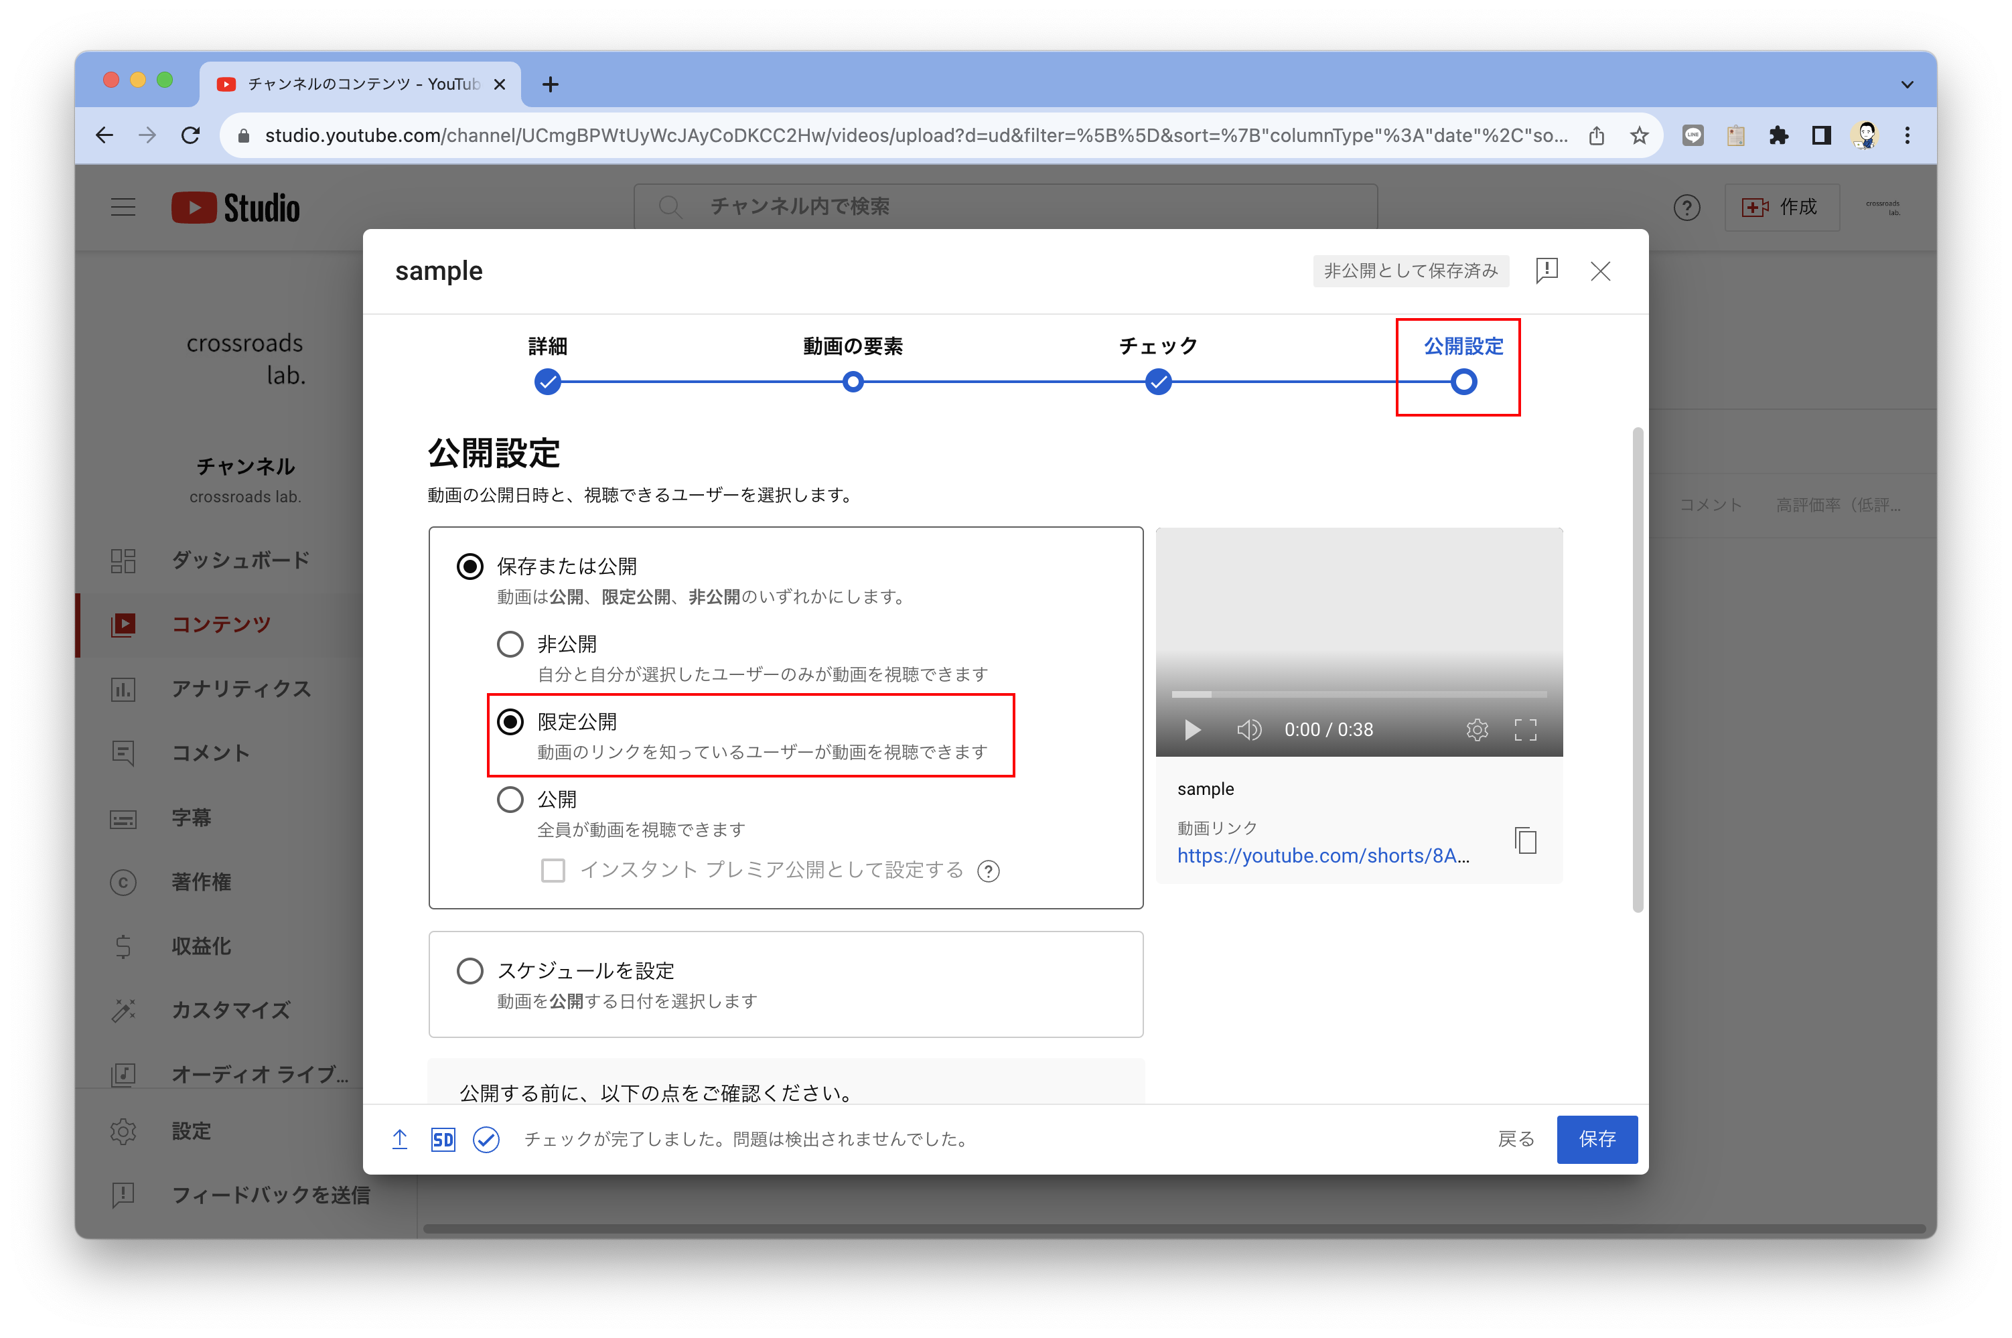Enter fullscreen on the video preview
The image size is (2012, 1338).
pyautogui.click(x=1525, y=729)
